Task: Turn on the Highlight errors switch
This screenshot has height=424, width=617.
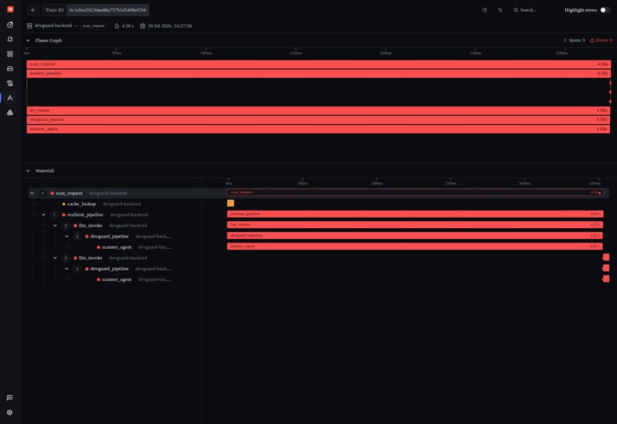Action: click(606, 10)
